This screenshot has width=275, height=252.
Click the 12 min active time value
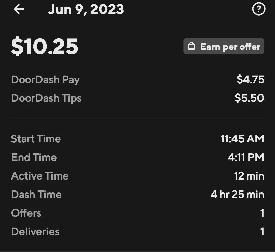point(249,176)
